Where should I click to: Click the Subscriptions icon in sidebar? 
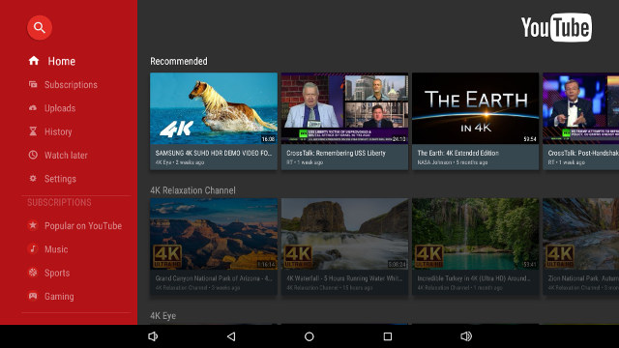(33, 84)
